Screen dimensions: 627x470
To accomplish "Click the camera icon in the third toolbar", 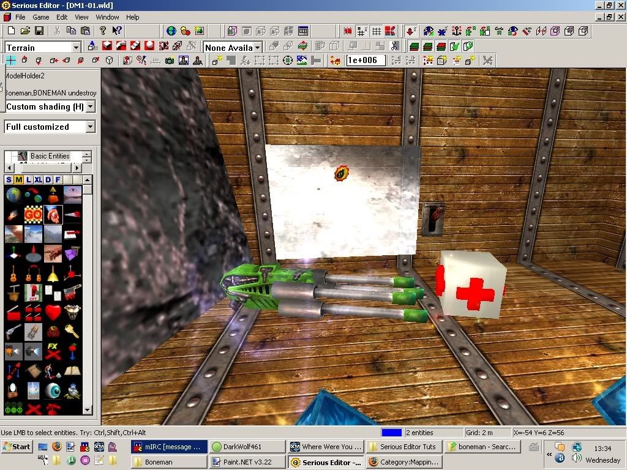I will (170, 61).
